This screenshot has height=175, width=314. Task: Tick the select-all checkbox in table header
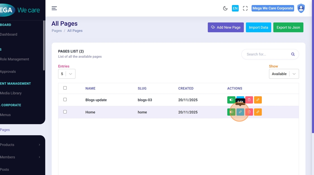pos(65,88)
